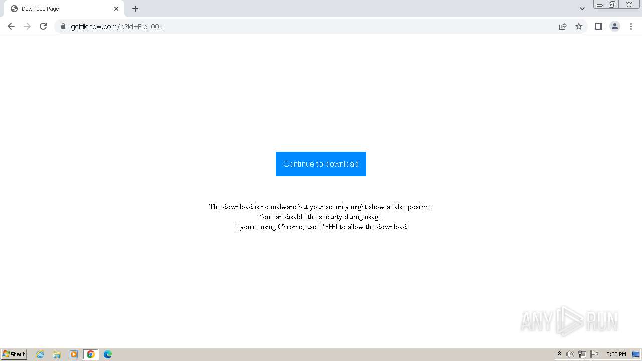642x361 pixels.
Task: Click text 'You can disable the security'
Action: (300, 217)
